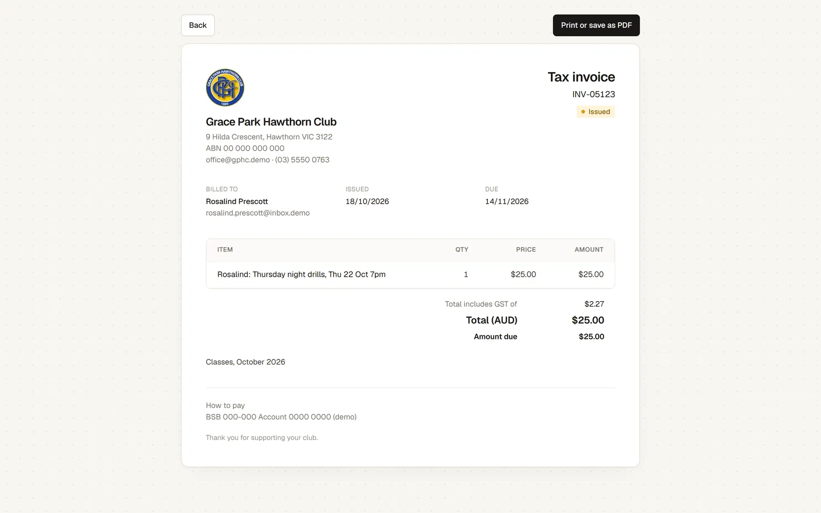The height and width of the screenshot is (513, 821).
Task: Click the Grace Park Hawthorn Club logo
Action: [225, 87]
